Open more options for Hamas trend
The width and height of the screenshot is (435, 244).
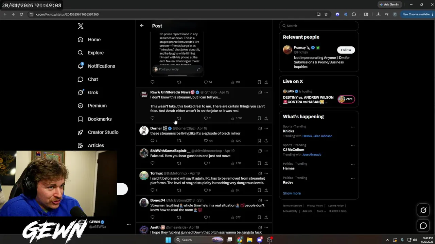[x=352, y=164]
